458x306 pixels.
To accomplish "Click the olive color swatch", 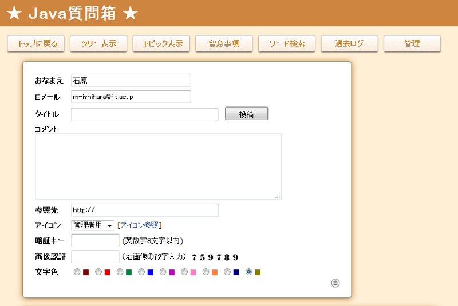I will pyautogui.click(x=258, y=272).
